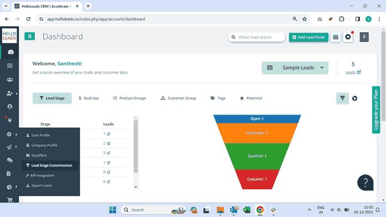Switch to funnel chart view
The height and width of the screenshot is (217, 386).
point(342,99)
